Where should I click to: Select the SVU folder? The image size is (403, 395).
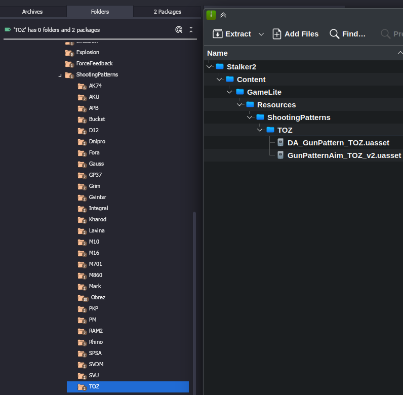(94, 375)
